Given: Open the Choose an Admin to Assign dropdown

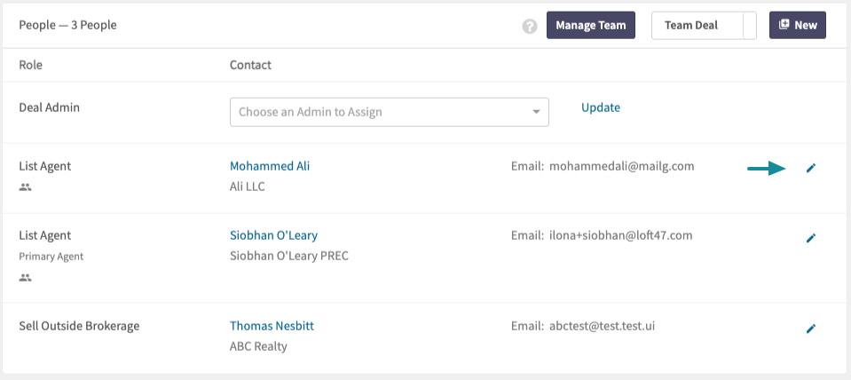Looking at the screenshot, I should coord(390,112).
